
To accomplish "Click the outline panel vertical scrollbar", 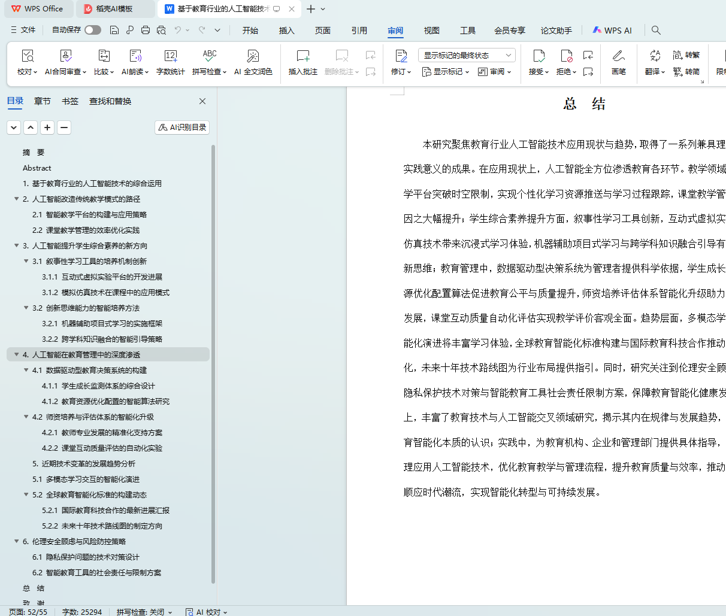I will click(213, 359).
